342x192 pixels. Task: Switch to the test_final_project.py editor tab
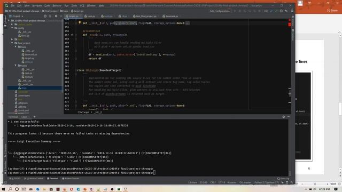pyautogui.click(x=146, y=16)
